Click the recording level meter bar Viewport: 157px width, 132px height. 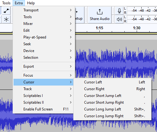[142, 10]
